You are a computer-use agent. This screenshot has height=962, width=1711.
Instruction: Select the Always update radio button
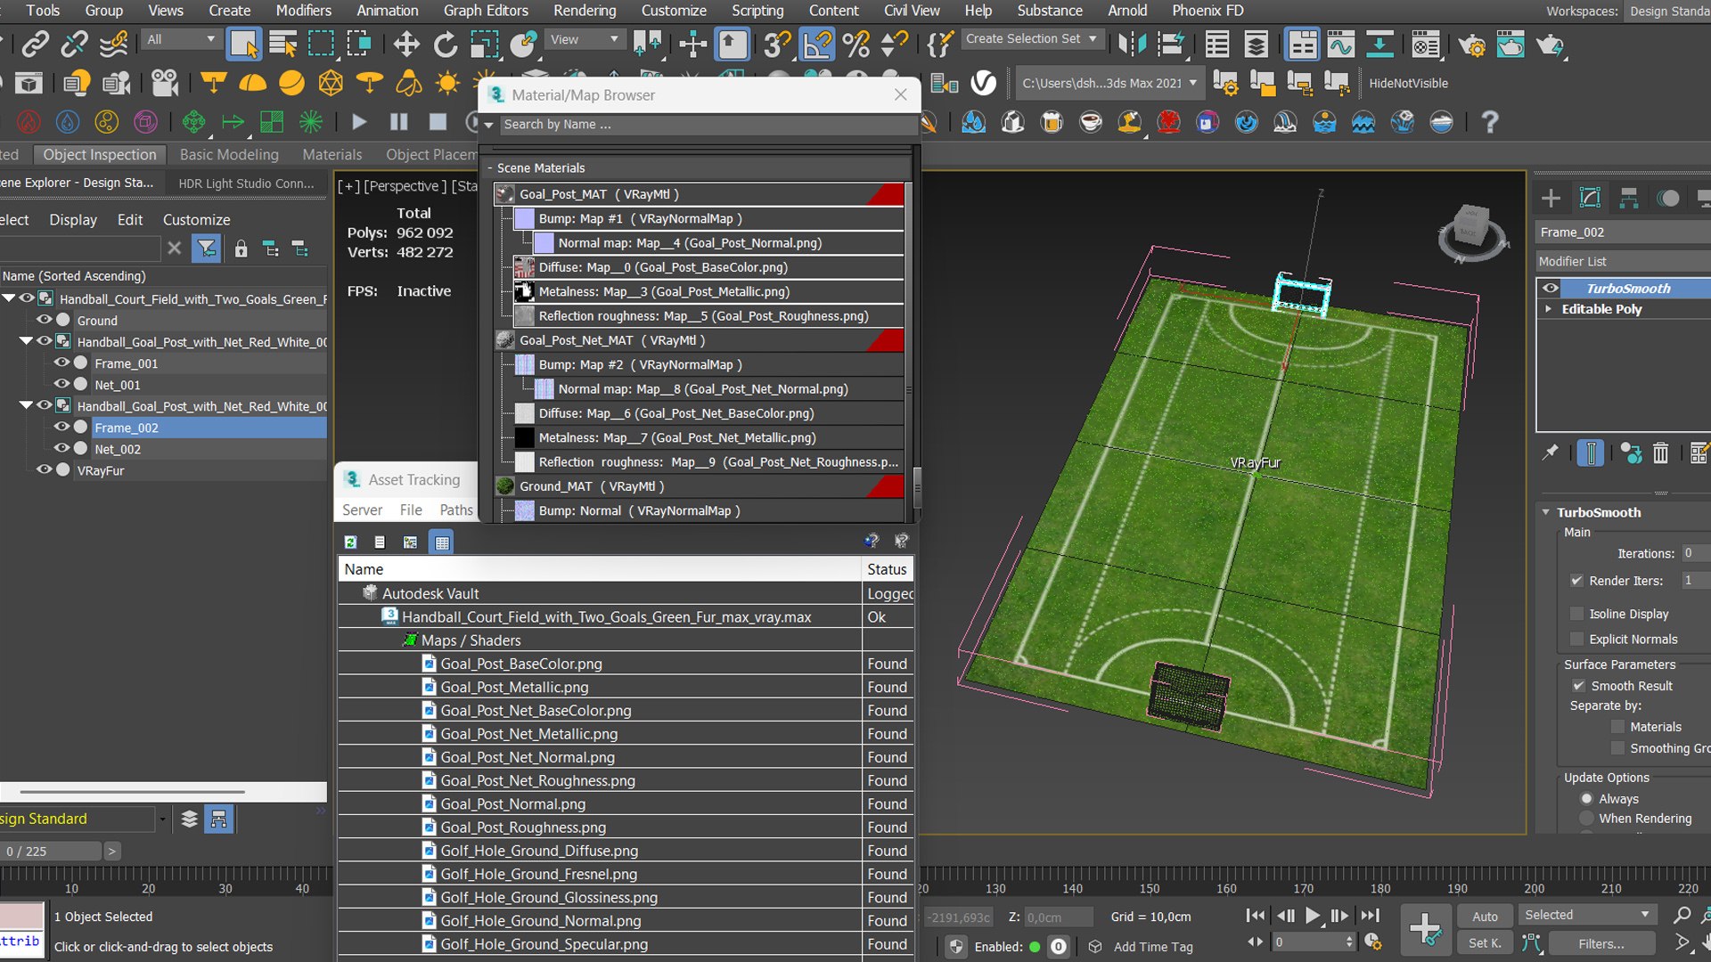(x=1586, y=799)
